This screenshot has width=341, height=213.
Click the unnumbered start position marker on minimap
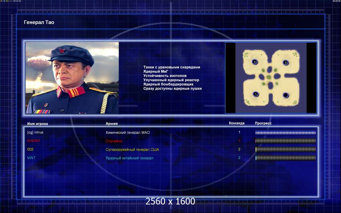coord(286,95)
